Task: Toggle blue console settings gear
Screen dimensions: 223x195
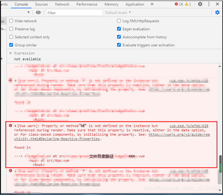Action: coord(217,13)
